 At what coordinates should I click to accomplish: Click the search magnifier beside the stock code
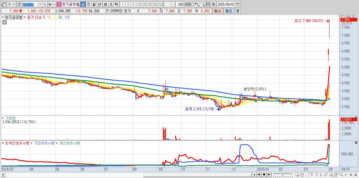click(x=45, y=4)
